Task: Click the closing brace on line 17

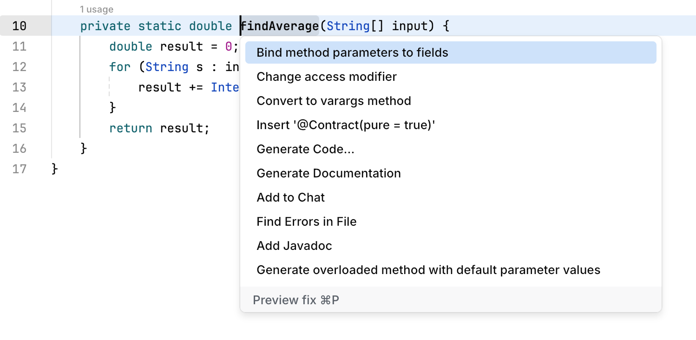Action: [x=54, y=169]
